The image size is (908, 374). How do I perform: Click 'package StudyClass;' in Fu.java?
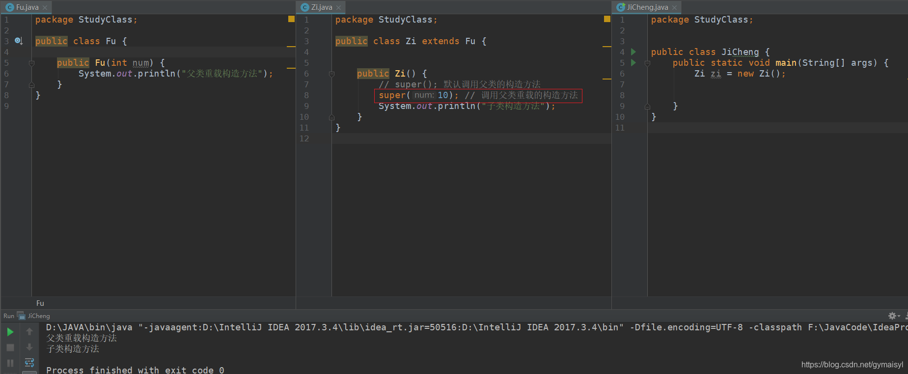click(86, 19)
